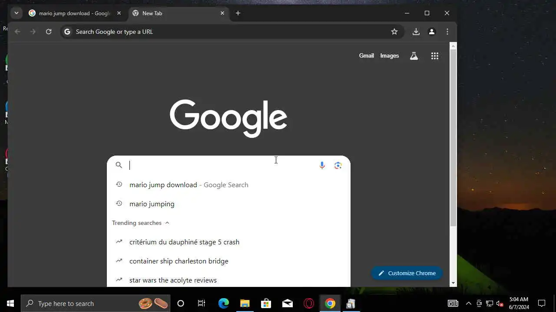Open the Gmail link
556x312 pixels.
pos(366,55)
